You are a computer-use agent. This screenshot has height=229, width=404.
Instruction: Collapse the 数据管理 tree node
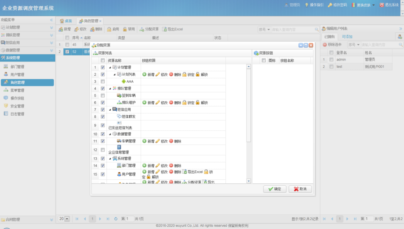tap(110, 134)
